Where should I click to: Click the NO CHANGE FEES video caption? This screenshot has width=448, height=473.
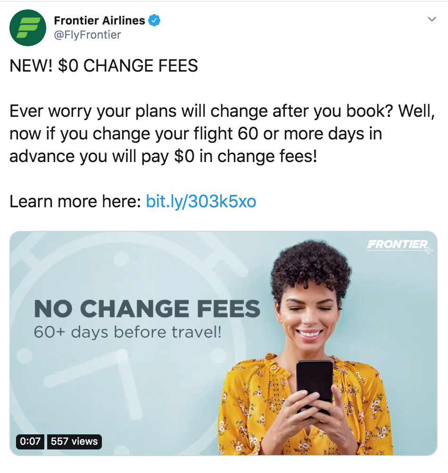(x=147, y=309)
